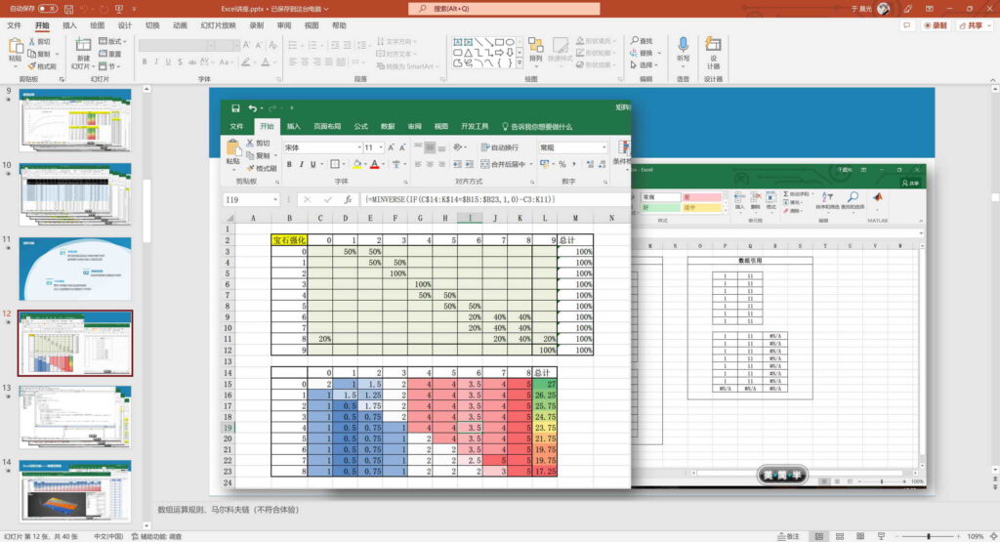This screenshot has width=1000, height=542.
Task: Click the Record (录制) button
Action: [x=936, y=25]
